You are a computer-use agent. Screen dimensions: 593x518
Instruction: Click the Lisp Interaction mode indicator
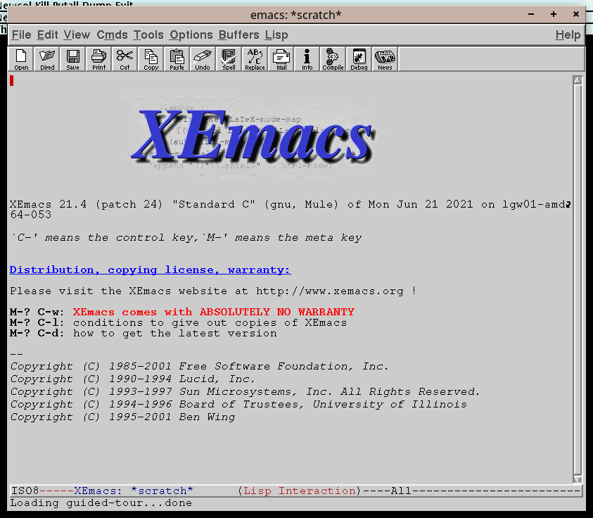click(x=300, y=491)
